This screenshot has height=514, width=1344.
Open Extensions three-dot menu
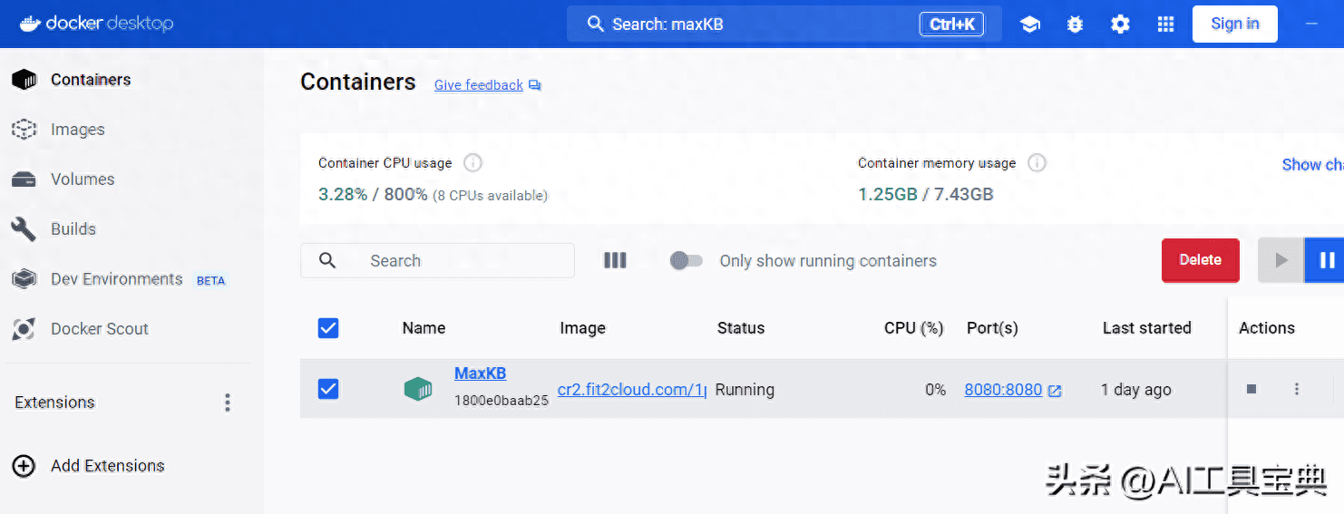228,402
